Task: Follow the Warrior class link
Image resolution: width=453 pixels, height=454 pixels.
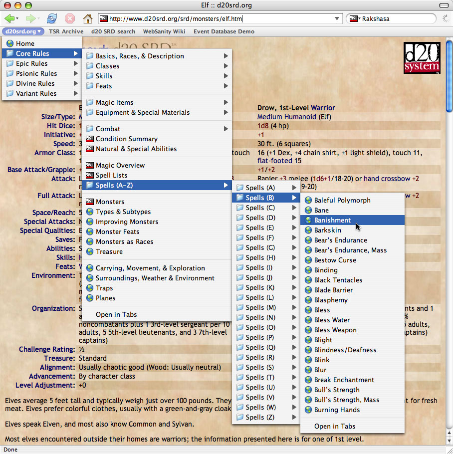Action: click(323, 108)
